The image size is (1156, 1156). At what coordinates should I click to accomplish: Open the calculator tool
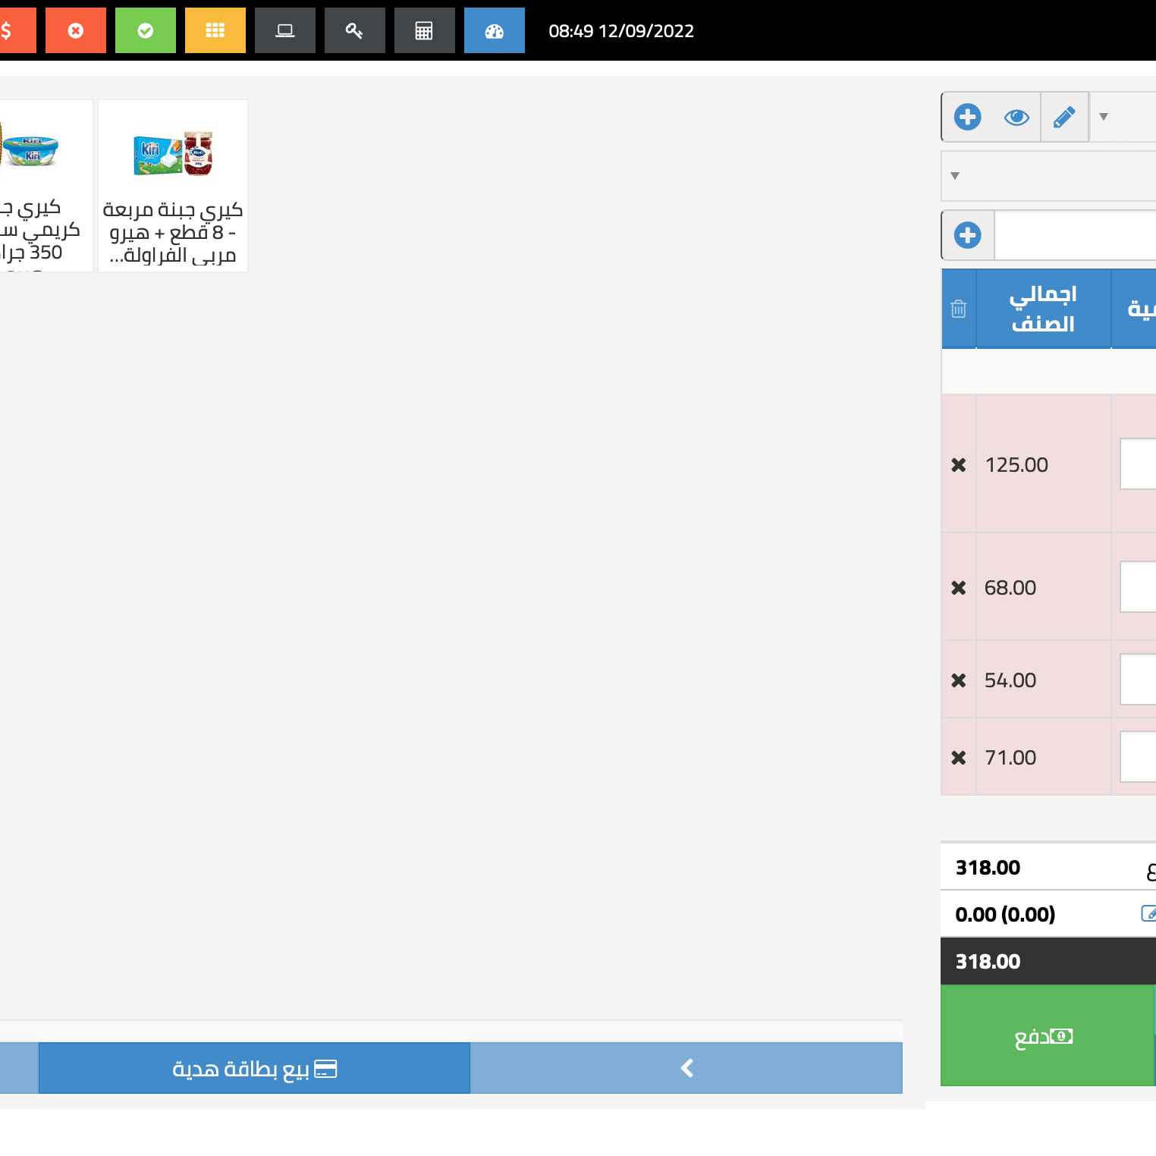coord(424,30)
